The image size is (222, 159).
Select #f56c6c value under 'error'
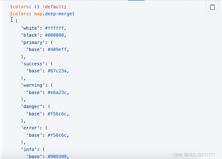57,135
